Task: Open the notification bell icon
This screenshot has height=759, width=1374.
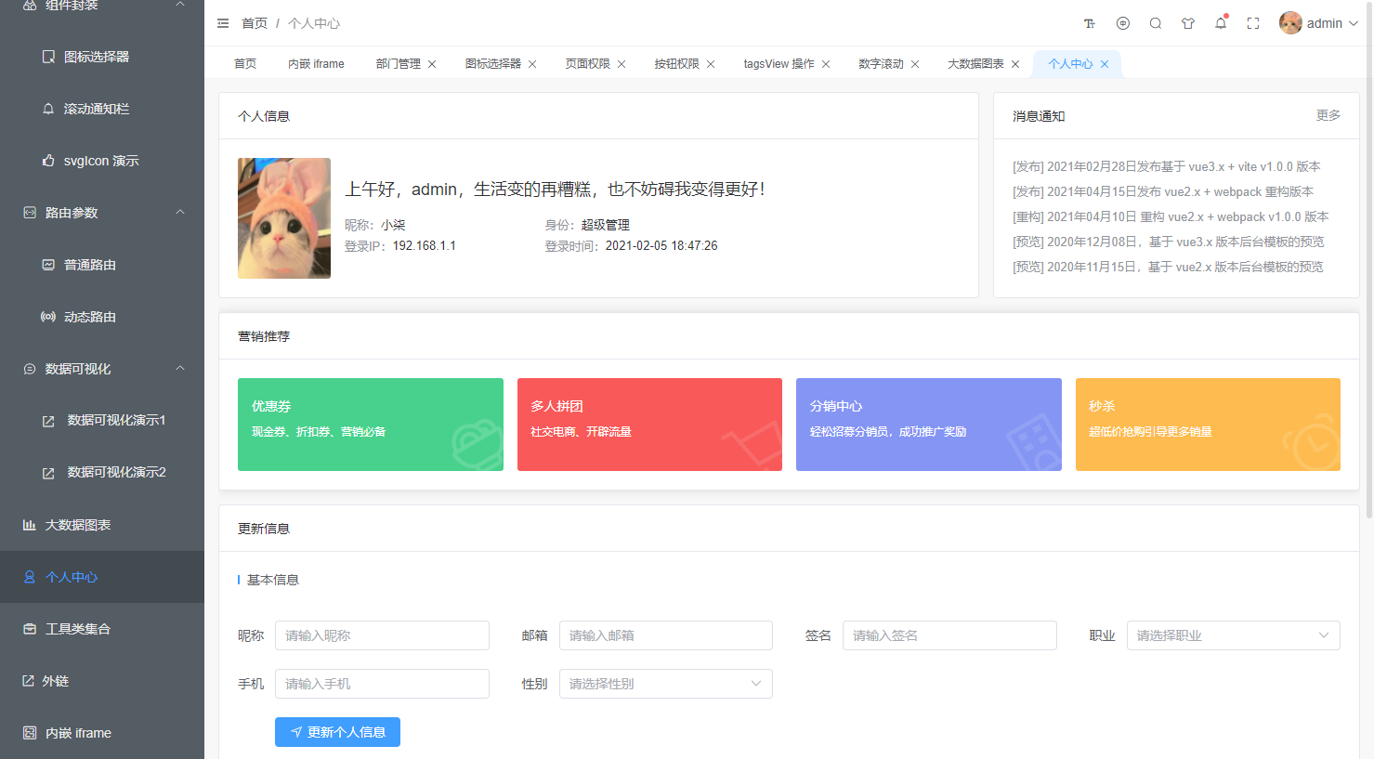Action: coord(1221,23)
